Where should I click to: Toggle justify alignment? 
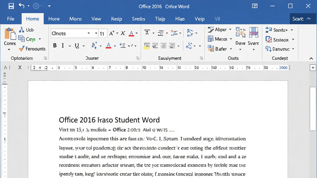click(x=172, y=46)
